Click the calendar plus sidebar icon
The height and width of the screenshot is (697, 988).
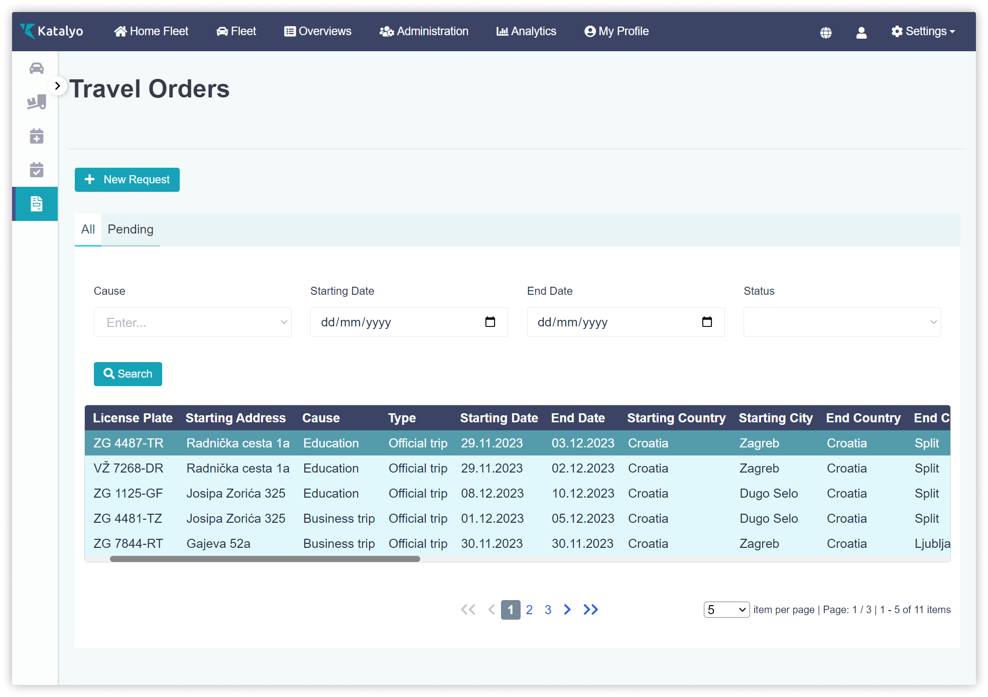coord(36,136)
